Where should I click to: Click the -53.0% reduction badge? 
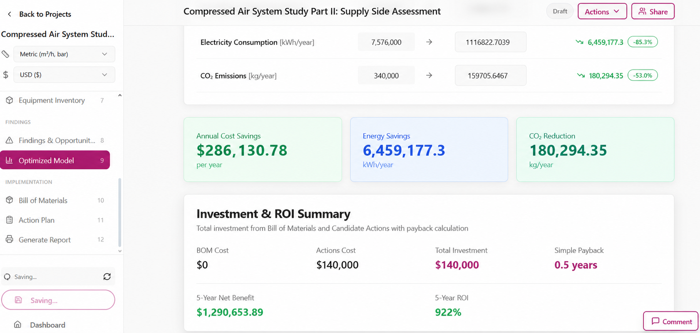643,75
